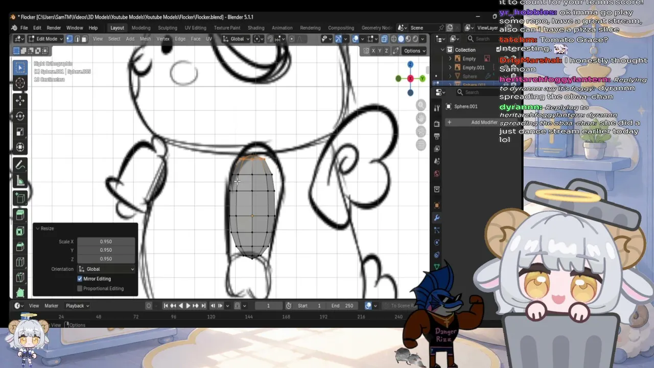This screenshot has width=654, height=368.
Task: Click the pan view hand gizmo
Action: tap(421, 118)
